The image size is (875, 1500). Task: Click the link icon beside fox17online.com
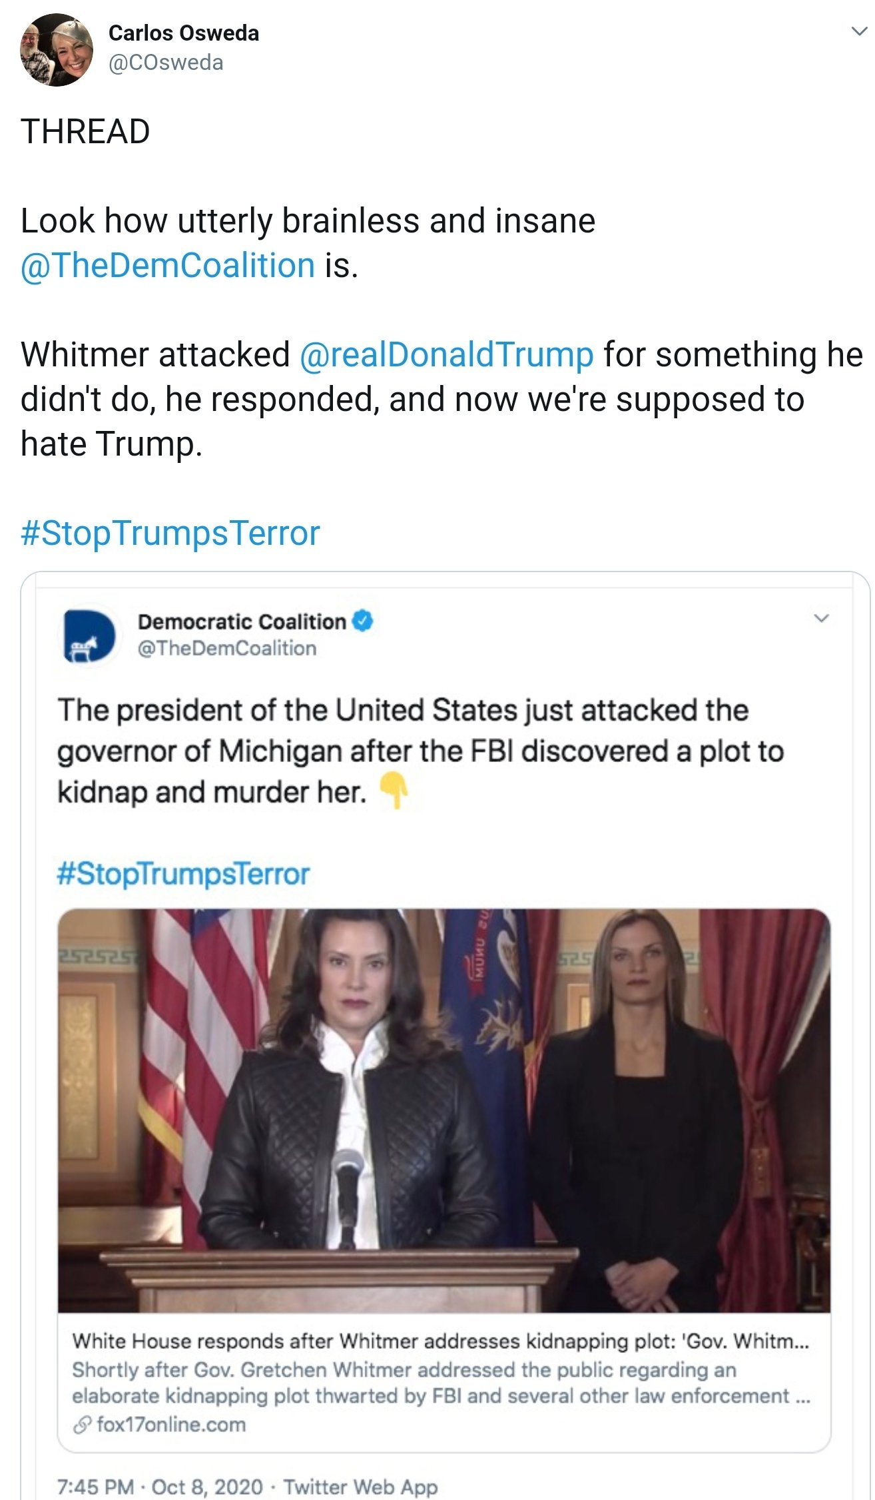point(81,1425)
